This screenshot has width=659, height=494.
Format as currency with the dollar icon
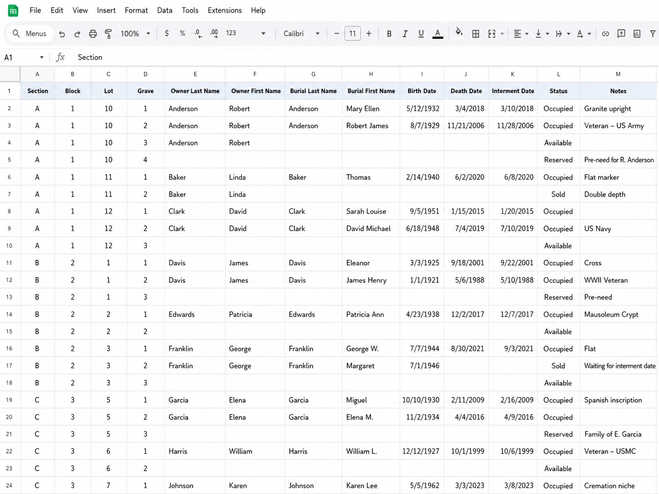tap(167, 33)
